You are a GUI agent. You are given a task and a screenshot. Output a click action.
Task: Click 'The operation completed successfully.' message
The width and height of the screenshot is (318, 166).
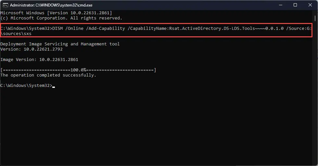coord(48,75)
